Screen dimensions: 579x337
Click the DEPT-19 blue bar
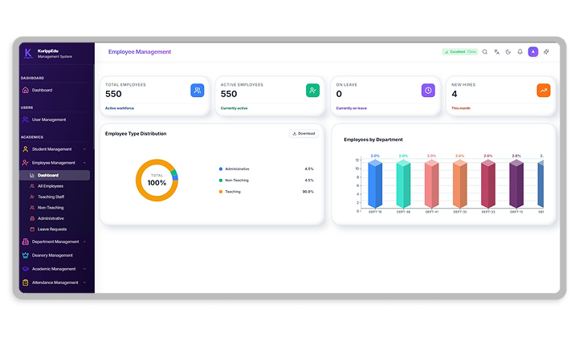(x=375, y=184)
